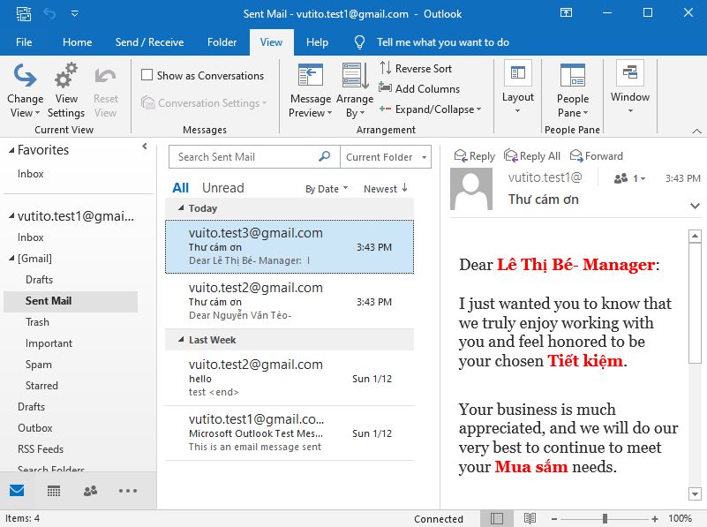The height and width of the screenshot is (527, 707).
Task: Switch the message list to Unread
Action: [x=222, y=188]
